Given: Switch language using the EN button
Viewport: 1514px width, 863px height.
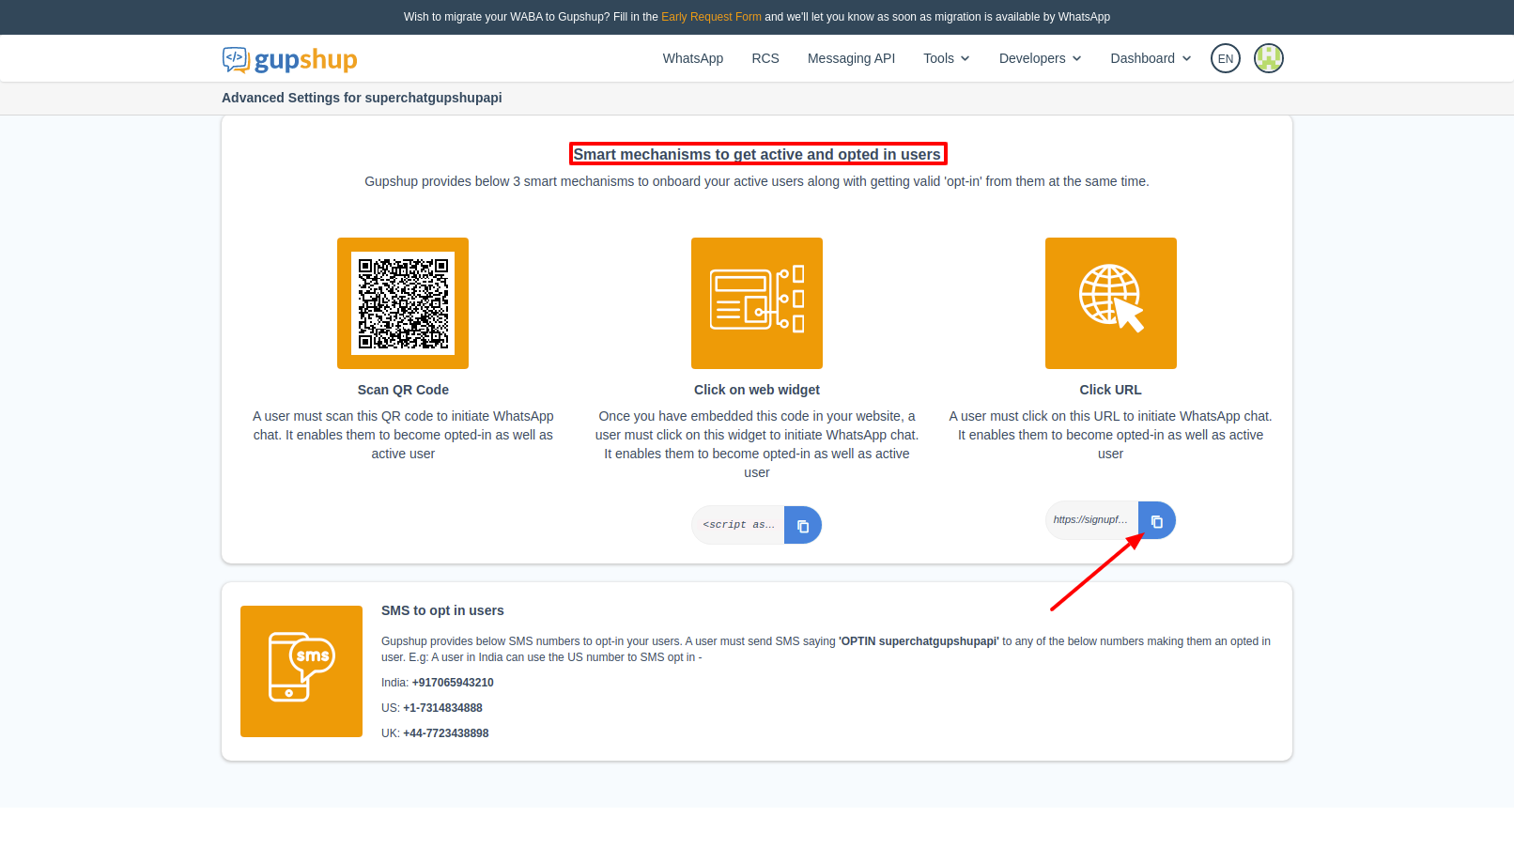Looking at the screenshot, I should pos(1226,58).
